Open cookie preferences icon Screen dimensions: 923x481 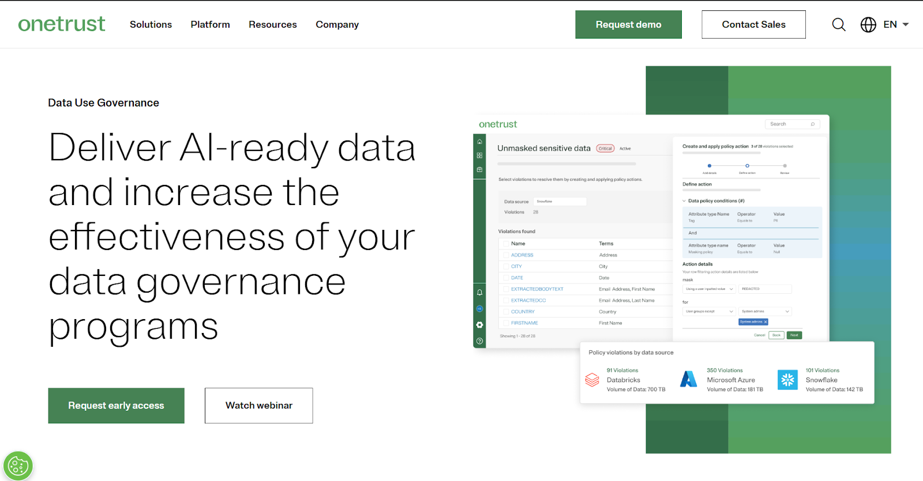click(x=17, y=465)
